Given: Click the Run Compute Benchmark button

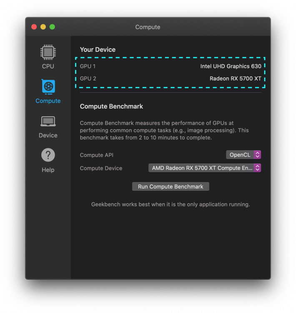Looking at the screenshot, I should click(x=171, y=187).
